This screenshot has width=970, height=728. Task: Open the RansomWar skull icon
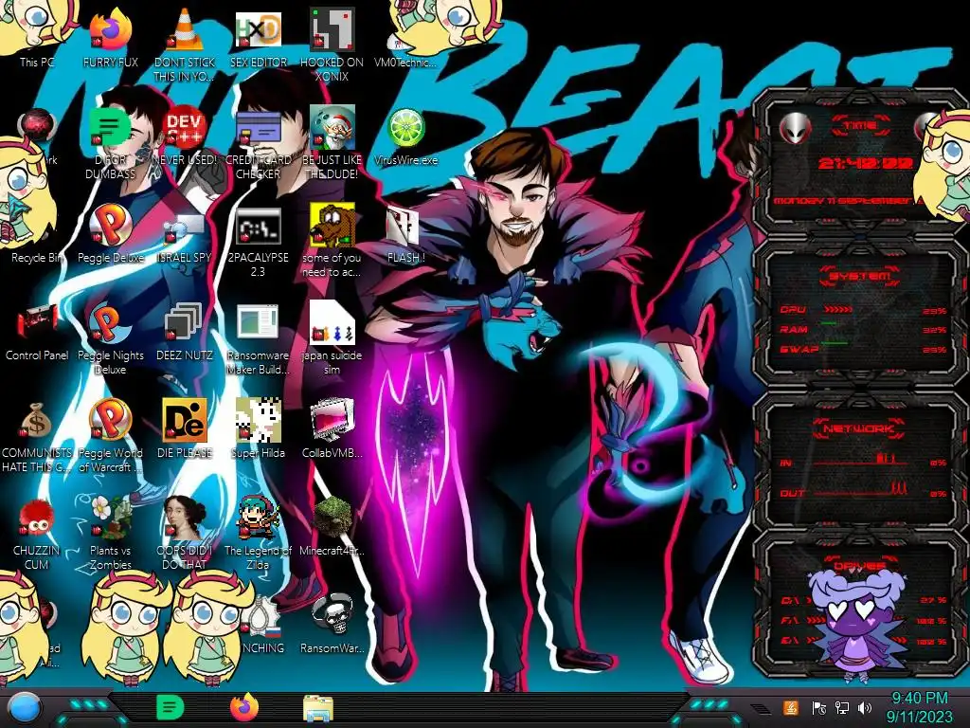tap(332, 622)
